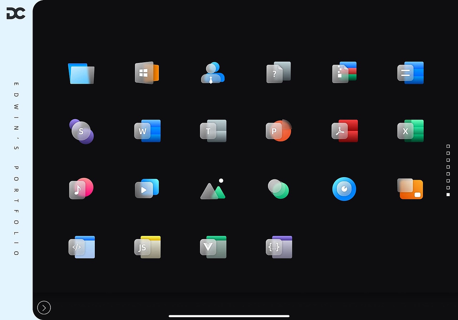Image resolution: width=458 pixels, height=320 pixels.
Task: Open the purple JSON curly braces icon
Action: (279, 247)
